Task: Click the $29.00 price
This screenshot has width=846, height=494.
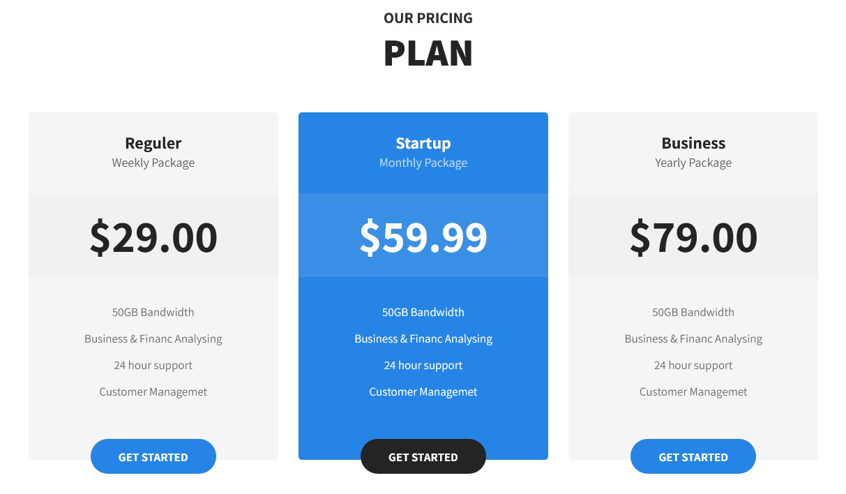Action: click(x=153, y=237)
